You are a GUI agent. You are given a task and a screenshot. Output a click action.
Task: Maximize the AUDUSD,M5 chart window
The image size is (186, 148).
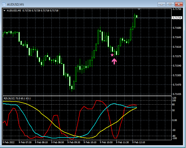coord(170,4)
